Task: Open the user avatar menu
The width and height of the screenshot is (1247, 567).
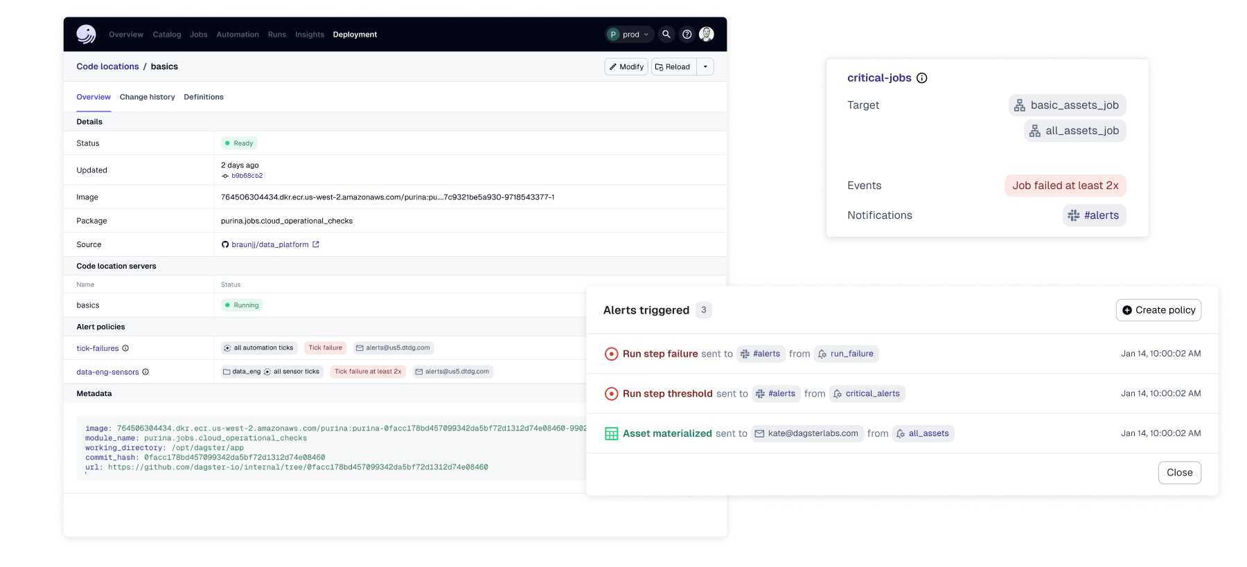Action: pyautogui.click(x=707, y=34)
